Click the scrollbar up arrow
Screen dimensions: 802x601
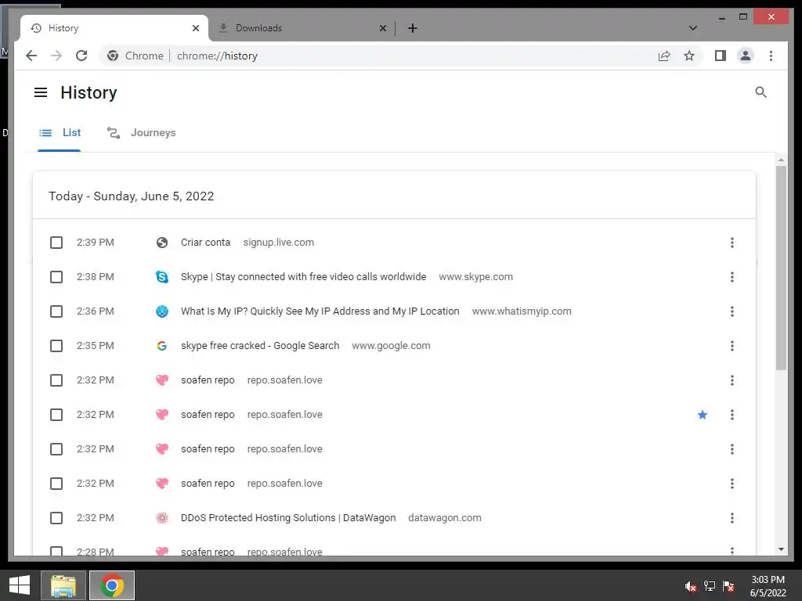pyautogui.click(x=781, y=160)
